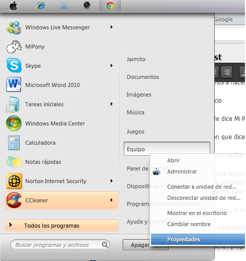Open Documentos from the start menu
246x261 pixels.
coord(143,77)
